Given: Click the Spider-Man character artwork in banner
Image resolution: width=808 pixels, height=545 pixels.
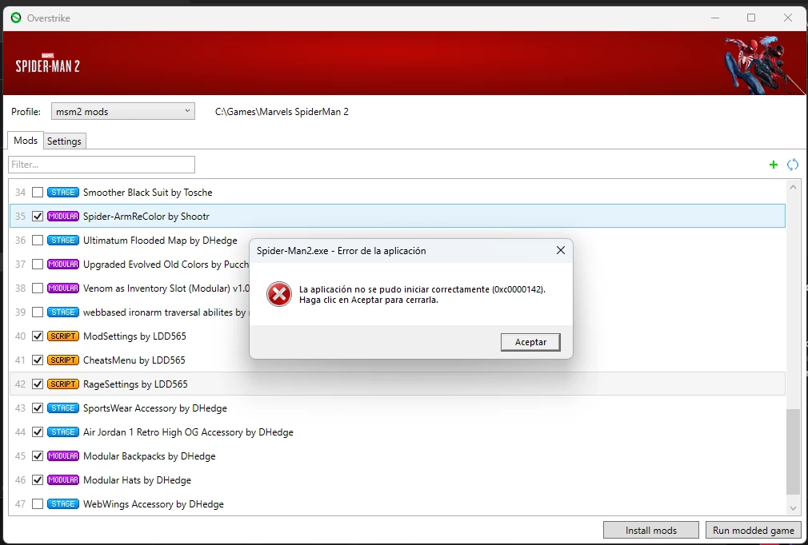Looking at the screenshot, I should click(x=763, y=64).
